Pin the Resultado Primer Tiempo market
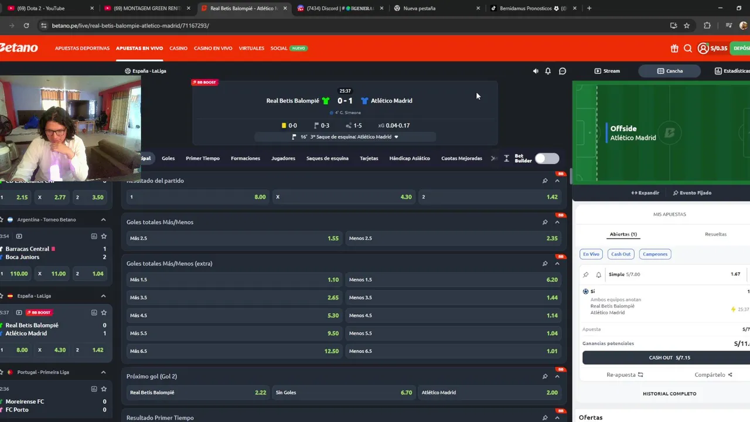 point(545,417)
